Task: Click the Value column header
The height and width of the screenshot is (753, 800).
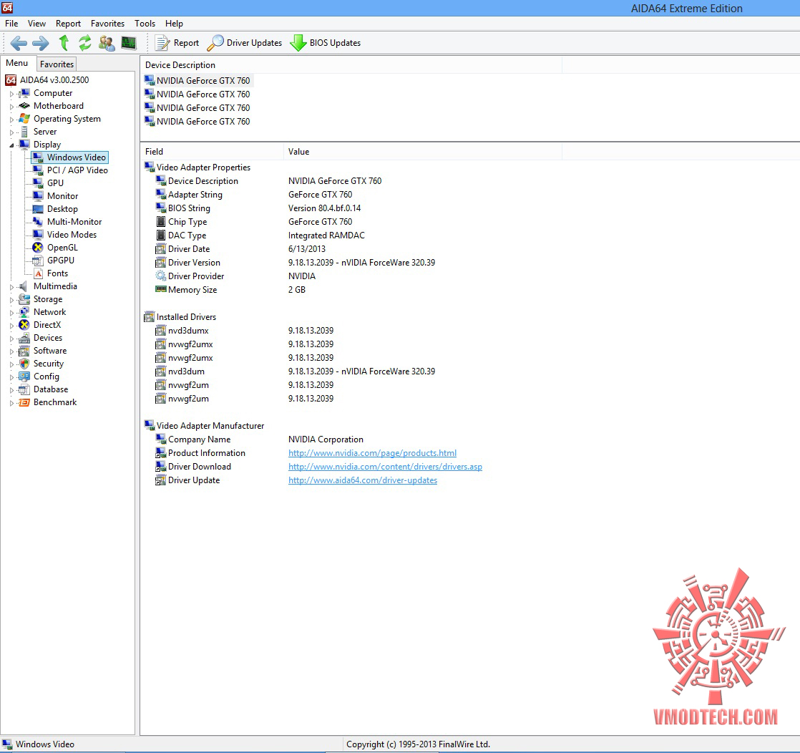Action: coord(422,152)
